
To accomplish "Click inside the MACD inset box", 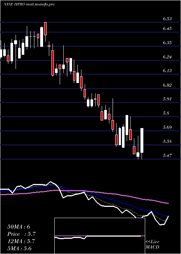I will 100,236.
